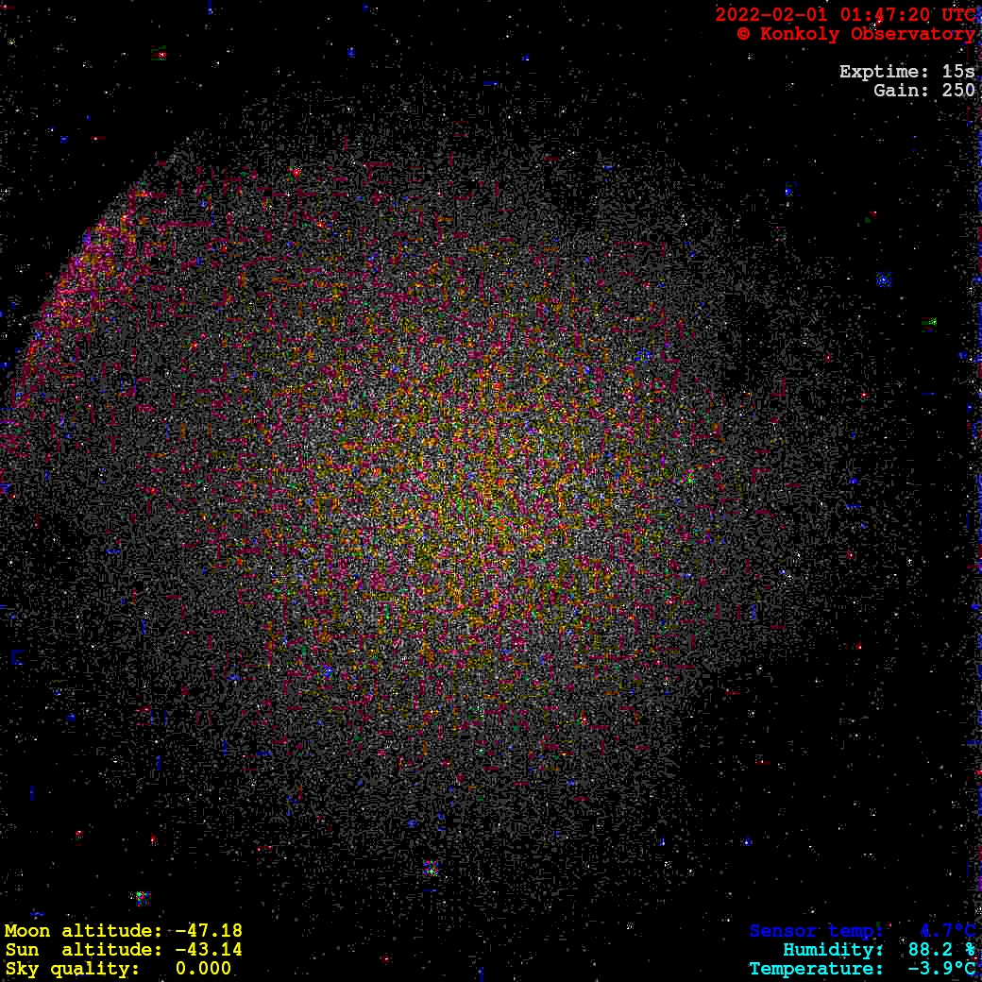Screen dimensions: 982x982
Task: Click the Sun altitude value -43.14
Action: [209, 950]
